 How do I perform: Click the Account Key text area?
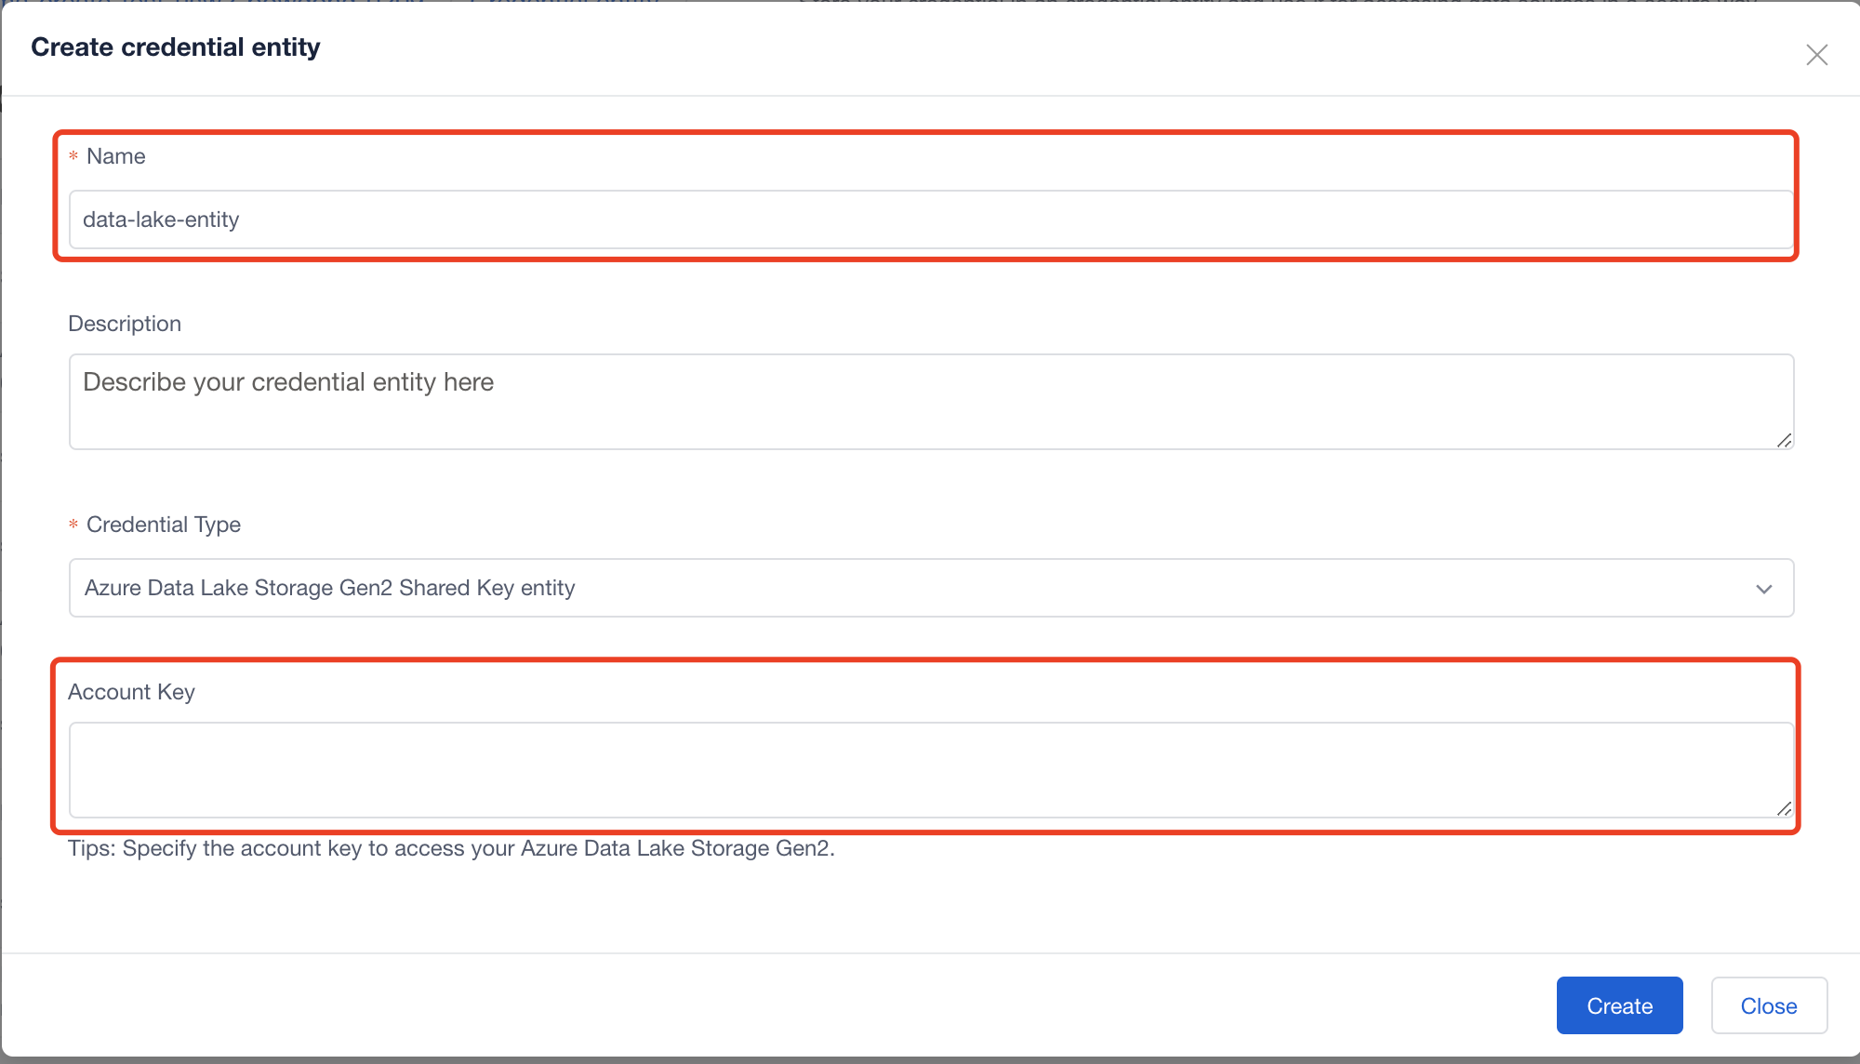point(929,767)
